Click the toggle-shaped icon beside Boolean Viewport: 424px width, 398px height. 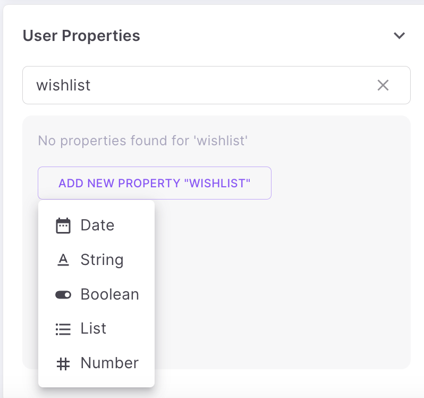pos(63,295)
